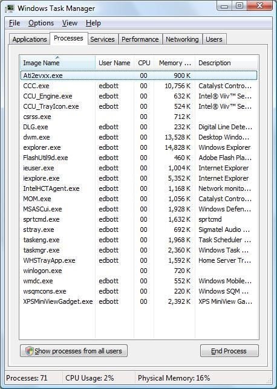Open the Options menu
This screenshot has height=389, width=277.
tap(41, 23)
